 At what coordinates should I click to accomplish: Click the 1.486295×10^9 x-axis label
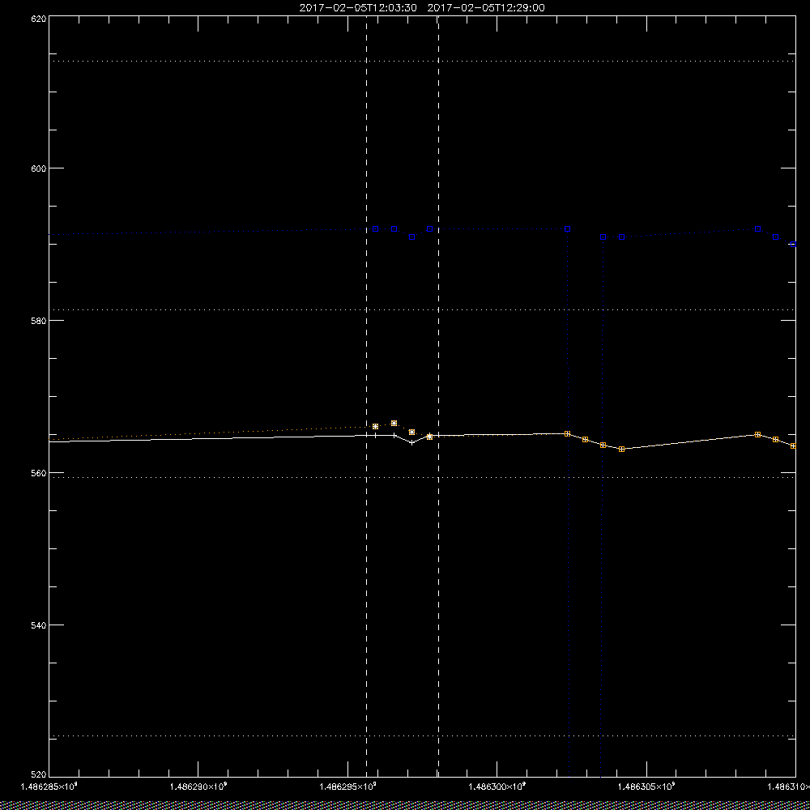coord(348,787)
